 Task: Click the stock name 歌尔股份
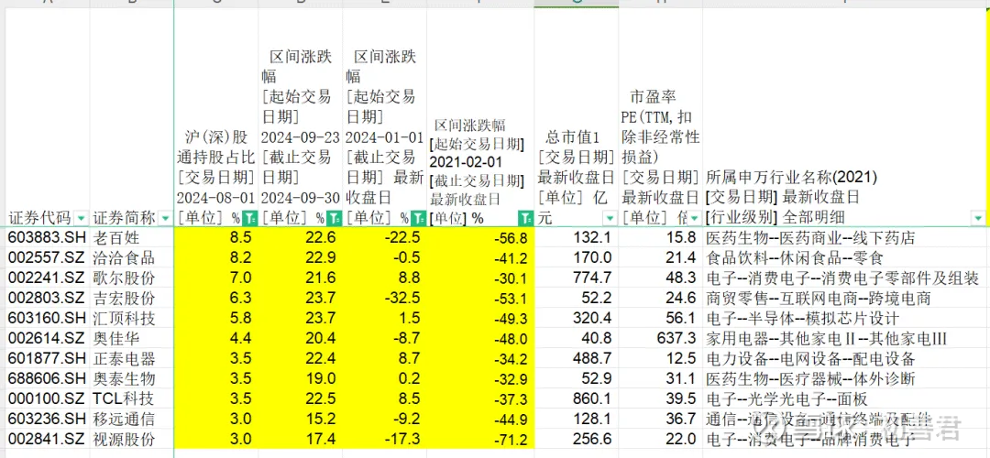pos(124,278)
